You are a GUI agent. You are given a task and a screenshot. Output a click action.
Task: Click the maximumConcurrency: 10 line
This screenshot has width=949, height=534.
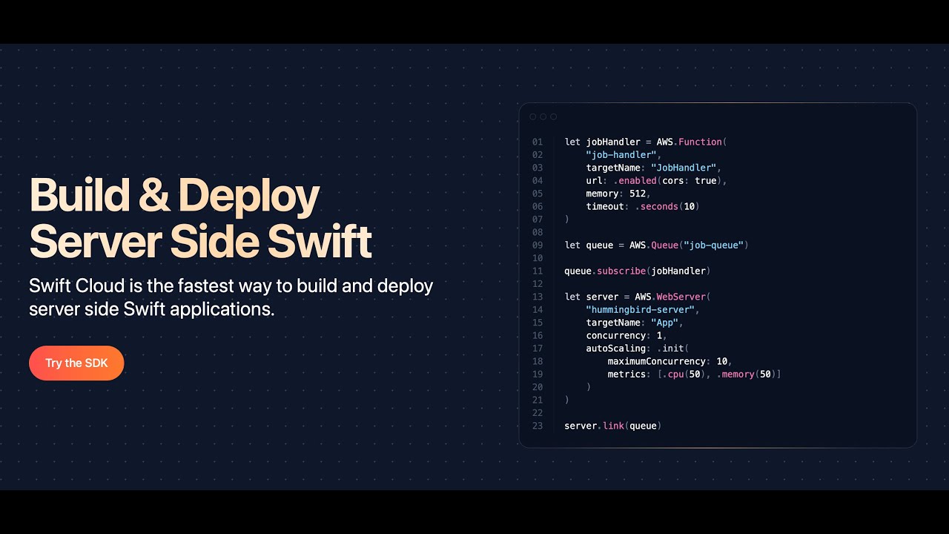[670, 361]
